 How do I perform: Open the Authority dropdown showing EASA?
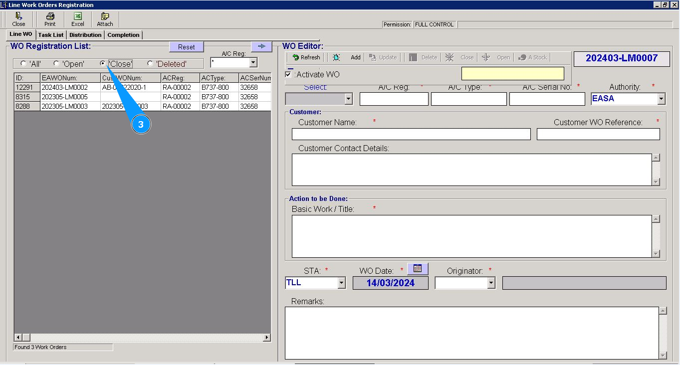pyautogui.click(x=661, y=99)
